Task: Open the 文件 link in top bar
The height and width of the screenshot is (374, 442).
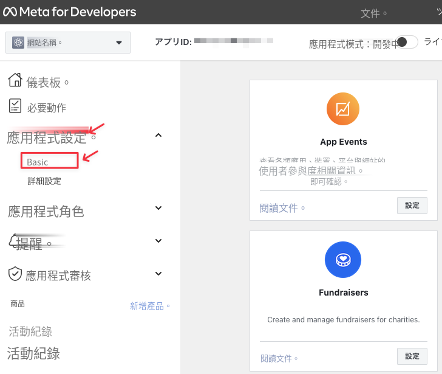Action: tap(373, 13)
